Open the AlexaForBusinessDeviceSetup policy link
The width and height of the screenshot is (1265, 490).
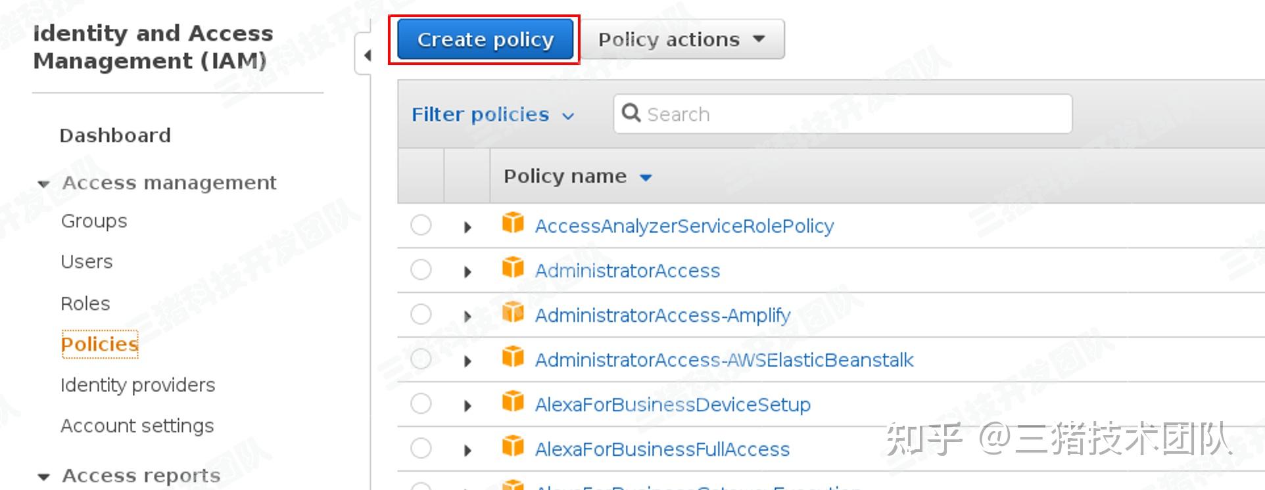tap(673, 405)
